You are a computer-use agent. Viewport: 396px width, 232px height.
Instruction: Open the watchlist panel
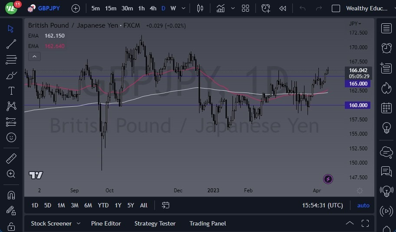[386, 28]
